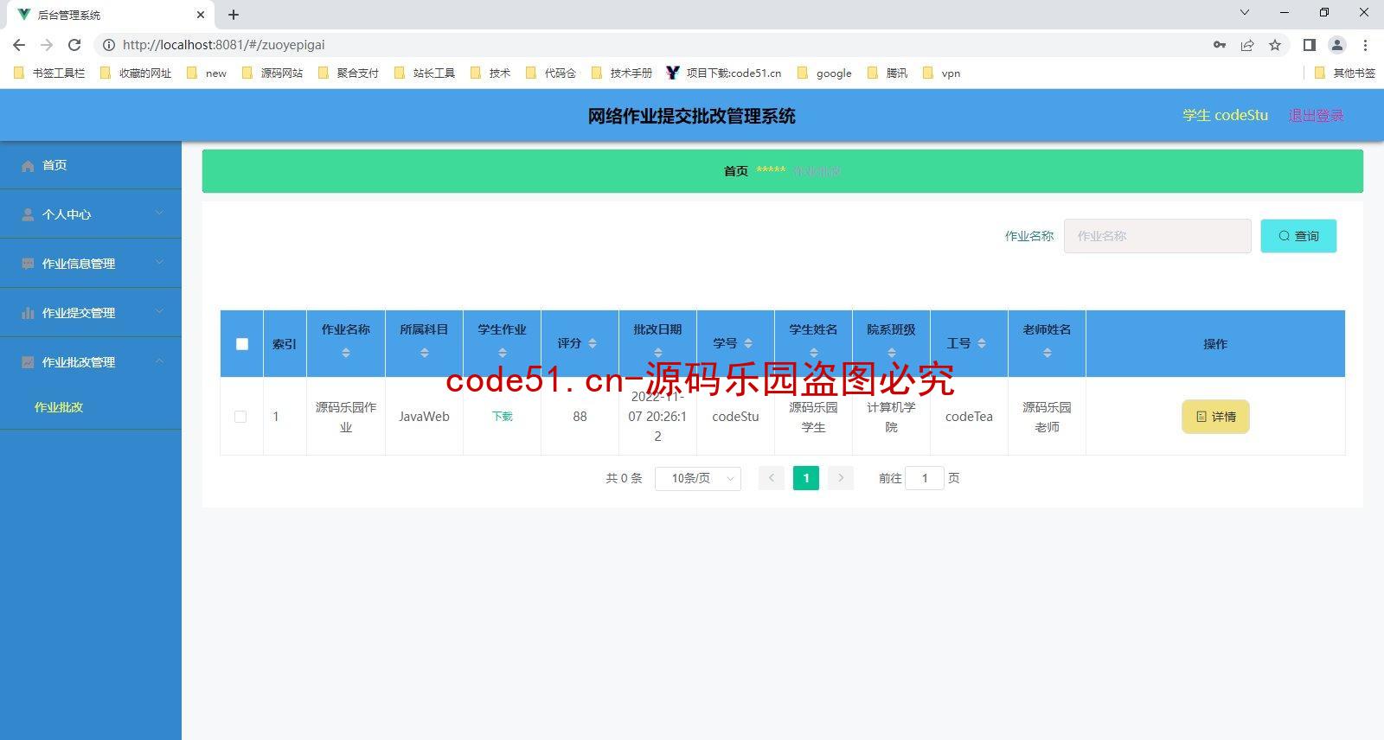This screenshot has width=1384, height=740.
Task: Click the 学生 codeStu user label
Action: (x=1226, y=116)
